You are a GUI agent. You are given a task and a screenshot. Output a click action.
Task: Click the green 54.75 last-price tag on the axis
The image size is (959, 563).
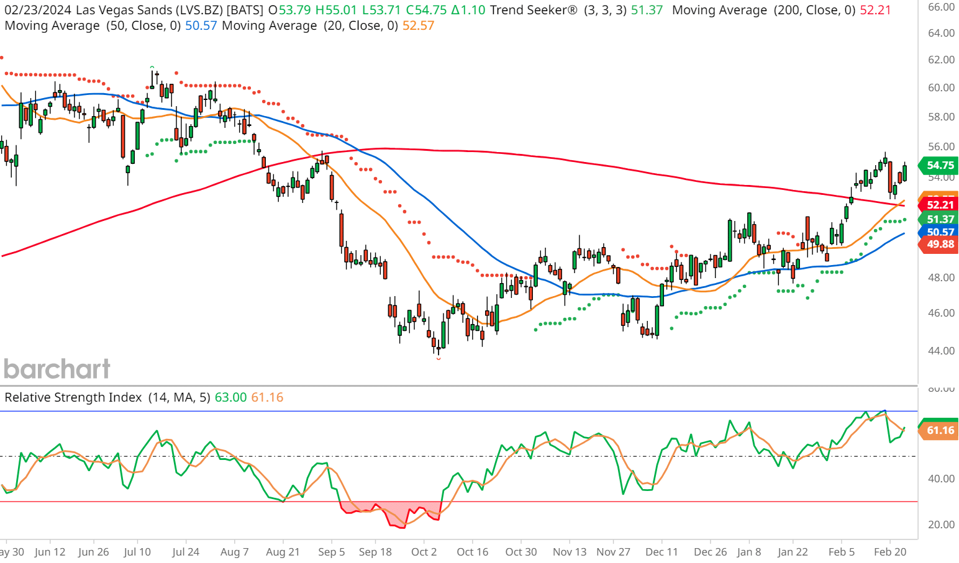tap(939, 165)
